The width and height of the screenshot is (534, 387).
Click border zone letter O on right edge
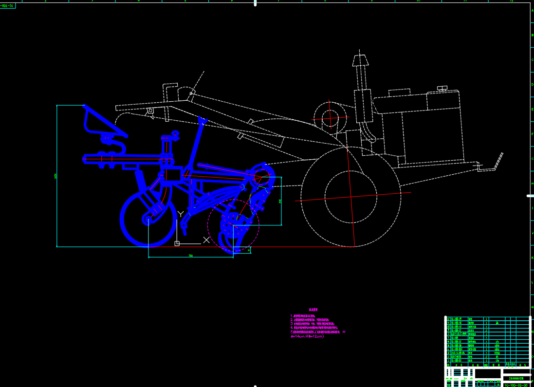point(533,357)
